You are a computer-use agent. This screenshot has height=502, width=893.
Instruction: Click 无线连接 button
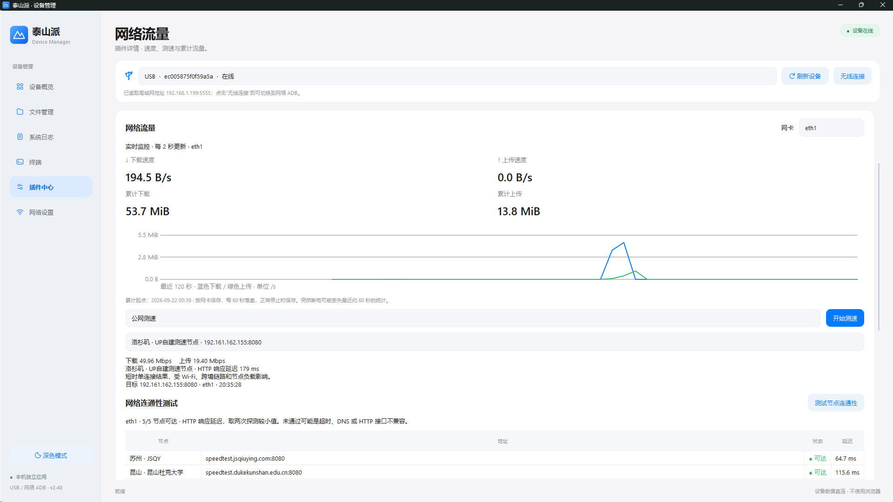852,76
